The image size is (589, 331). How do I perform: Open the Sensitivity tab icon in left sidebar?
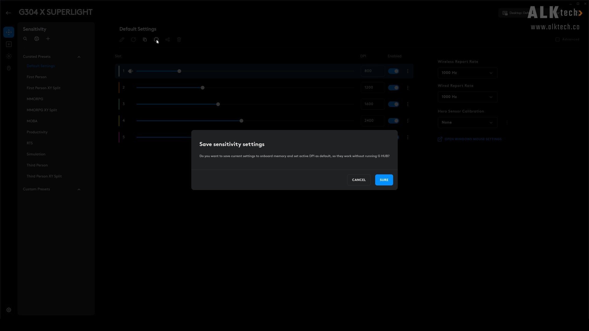(9, 32)
